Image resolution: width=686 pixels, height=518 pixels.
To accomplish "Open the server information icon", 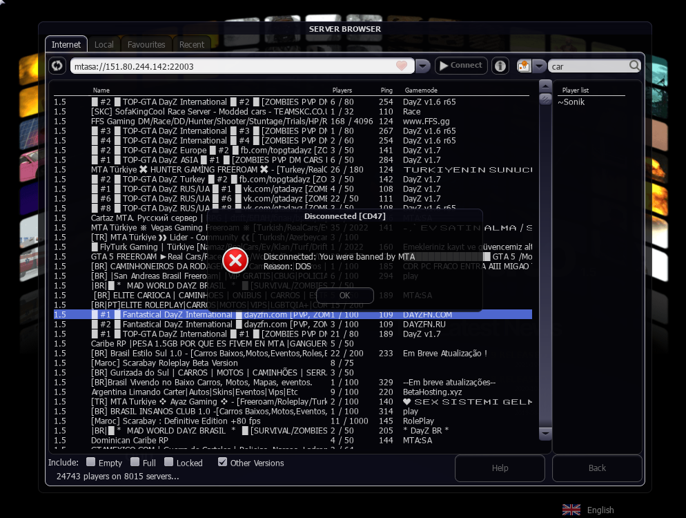I will [x=500, y=66].
